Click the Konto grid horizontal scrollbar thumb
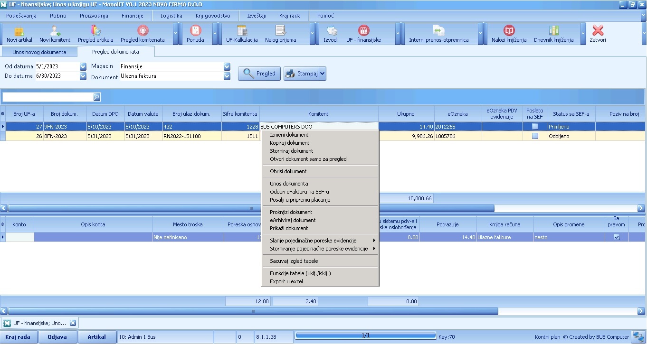Viewport: 647px width, 344px height. coord(253,311)
